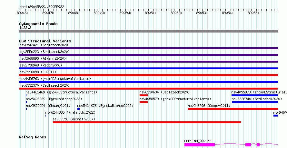This screenshot has width=287, height=148.
Task: Click the 1p22.2 band label
Action: coord(25,28)
